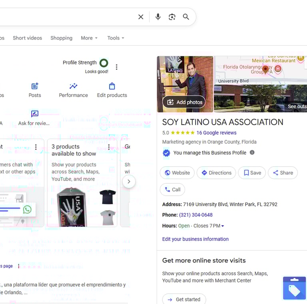The width and height of the screenshot is (307, 304).
Task: Click the 'Marketing agency in Orange County, Florida' text
Action: [209, 142]
